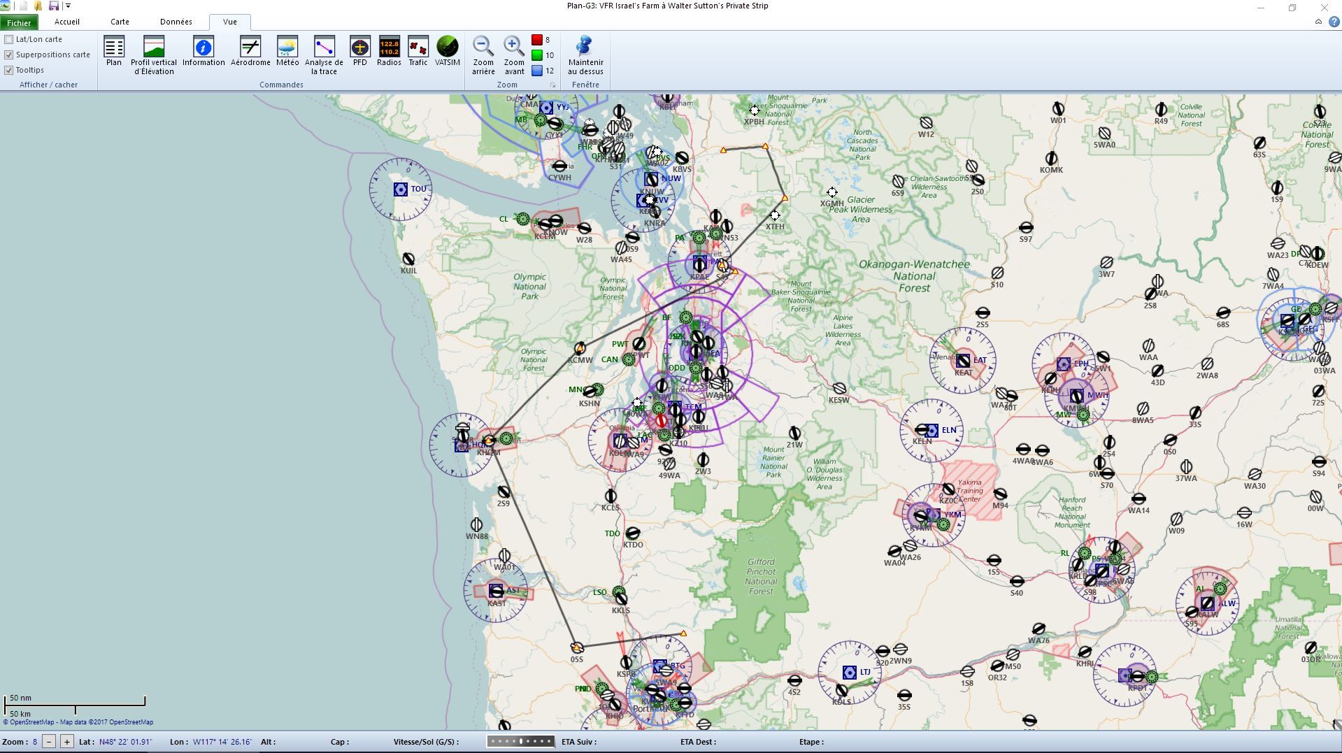
Task: Toggle the Tooltips checkbox
Action: click(9, 71)
